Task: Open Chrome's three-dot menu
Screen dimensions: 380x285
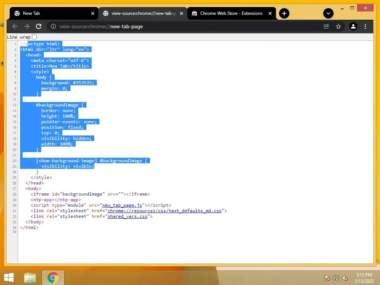Action: tap(365, 26)
